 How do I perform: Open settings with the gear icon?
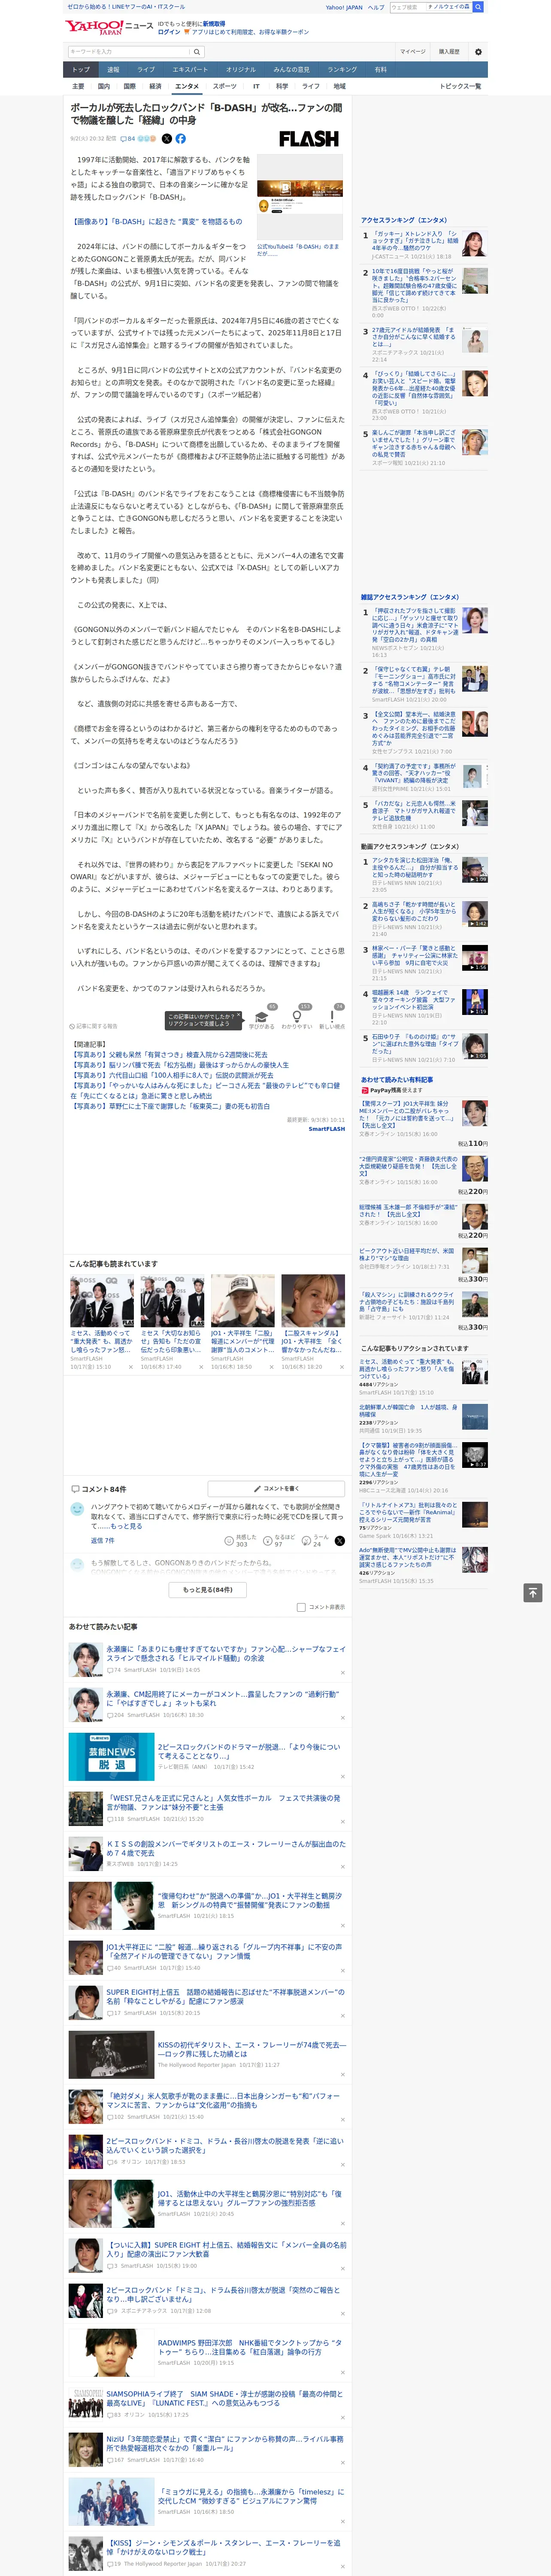478,52
